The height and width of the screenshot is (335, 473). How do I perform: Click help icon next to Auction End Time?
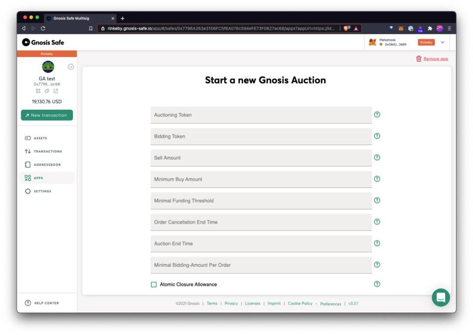click(377, 243)
